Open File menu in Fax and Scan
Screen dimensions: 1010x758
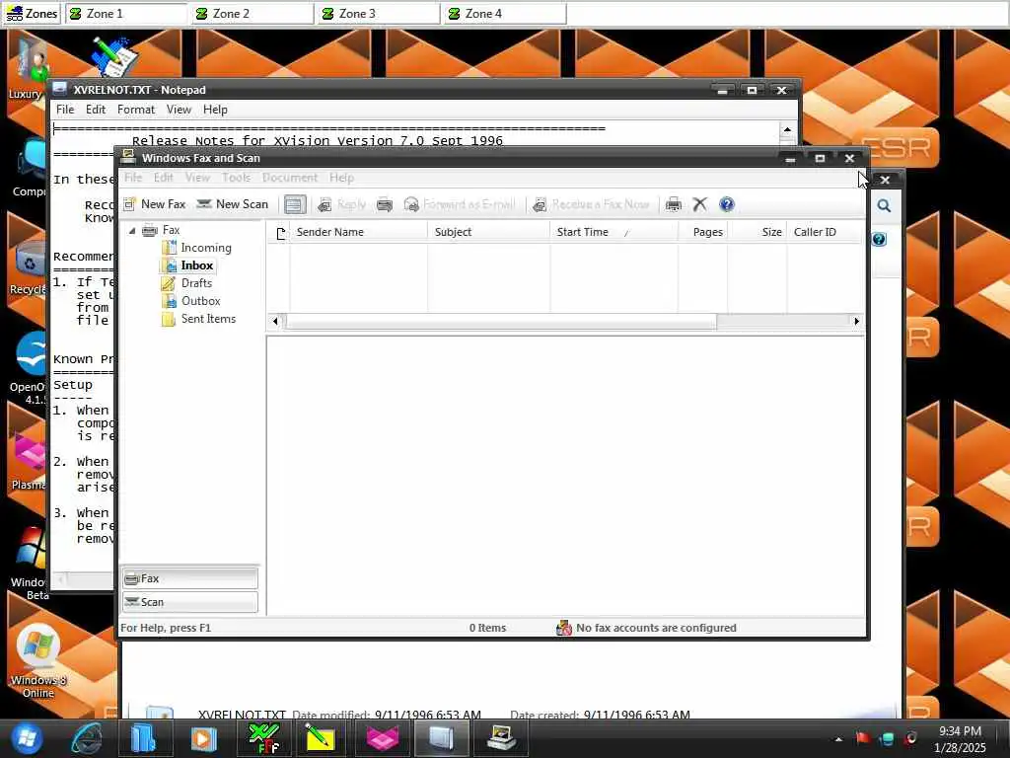pyautogui.click(x=133, y=178)
